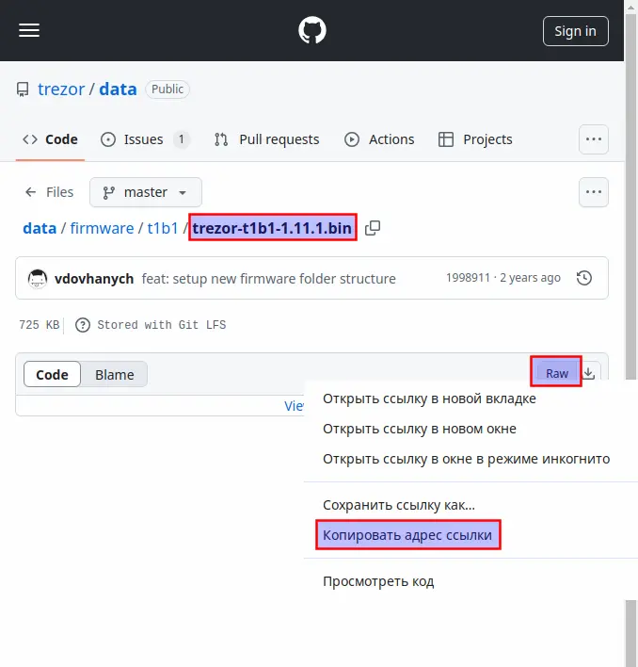This screenshot has height=667, width=638.
Task: Open commit hash 1998911
Action: (468, 278)
